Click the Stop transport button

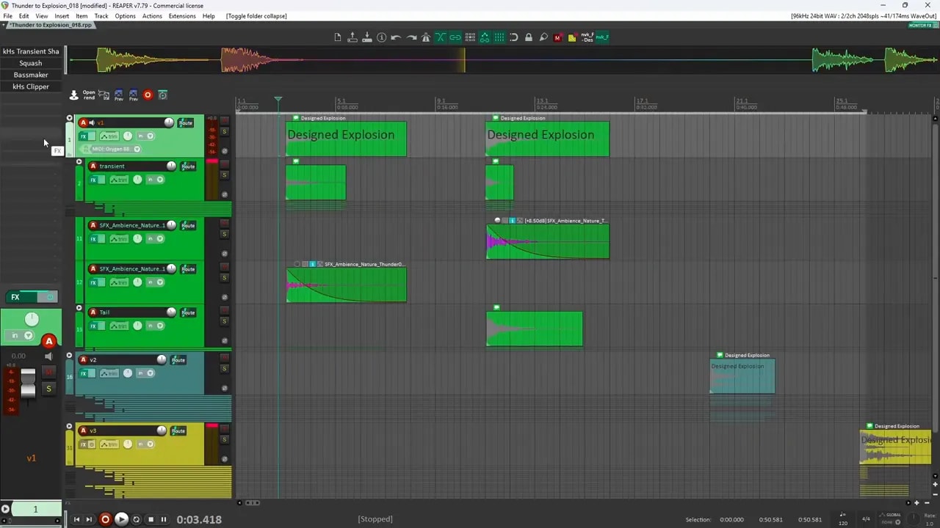coord(151,519)
